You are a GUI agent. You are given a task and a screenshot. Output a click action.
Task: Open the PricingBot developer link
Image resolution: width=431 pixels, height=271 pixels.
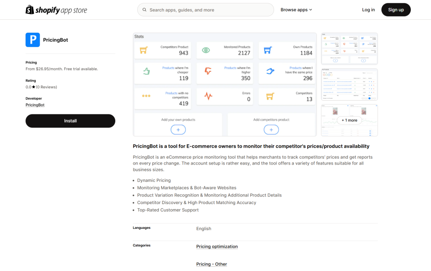pos(35,105)
